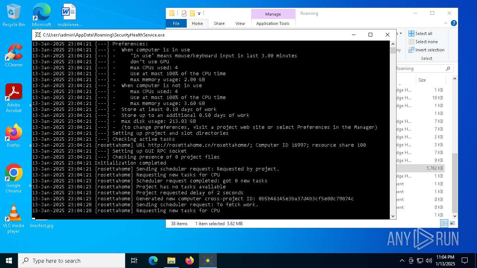Open Customize Quick Access Toolbar dropdown in Explorer
Viewport: 477px width, 268px height.
point(199,14)
